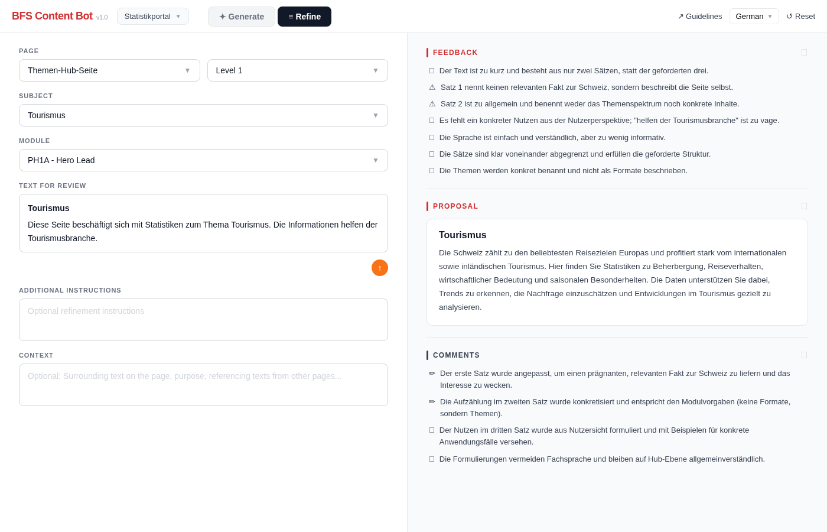The width and height of the screenshot is (827, 532).
Task: Copy the Proposal text
Action: (x=804, y=206)
